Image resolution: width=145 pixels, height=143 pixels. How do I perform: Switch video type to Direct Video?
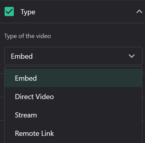73,97
